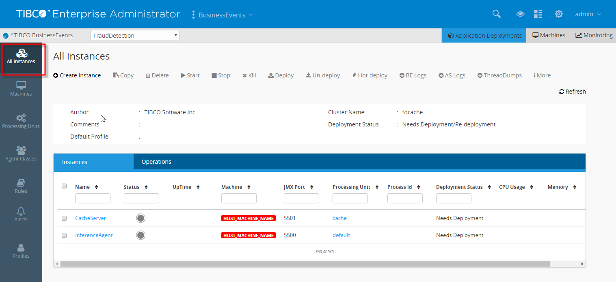Click Create Instance
Viewport: 616px width, 282px height.
coord(77,75)
